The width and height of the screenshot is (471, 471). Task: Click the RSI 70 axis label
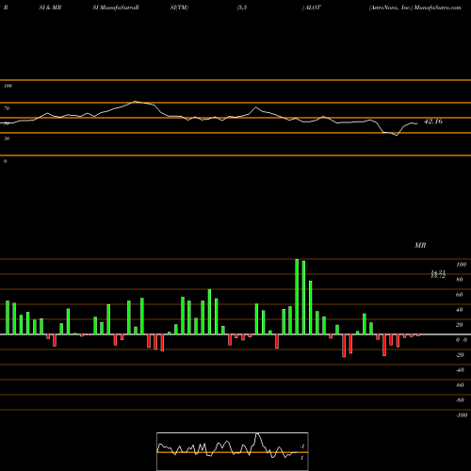click(7, 108)
